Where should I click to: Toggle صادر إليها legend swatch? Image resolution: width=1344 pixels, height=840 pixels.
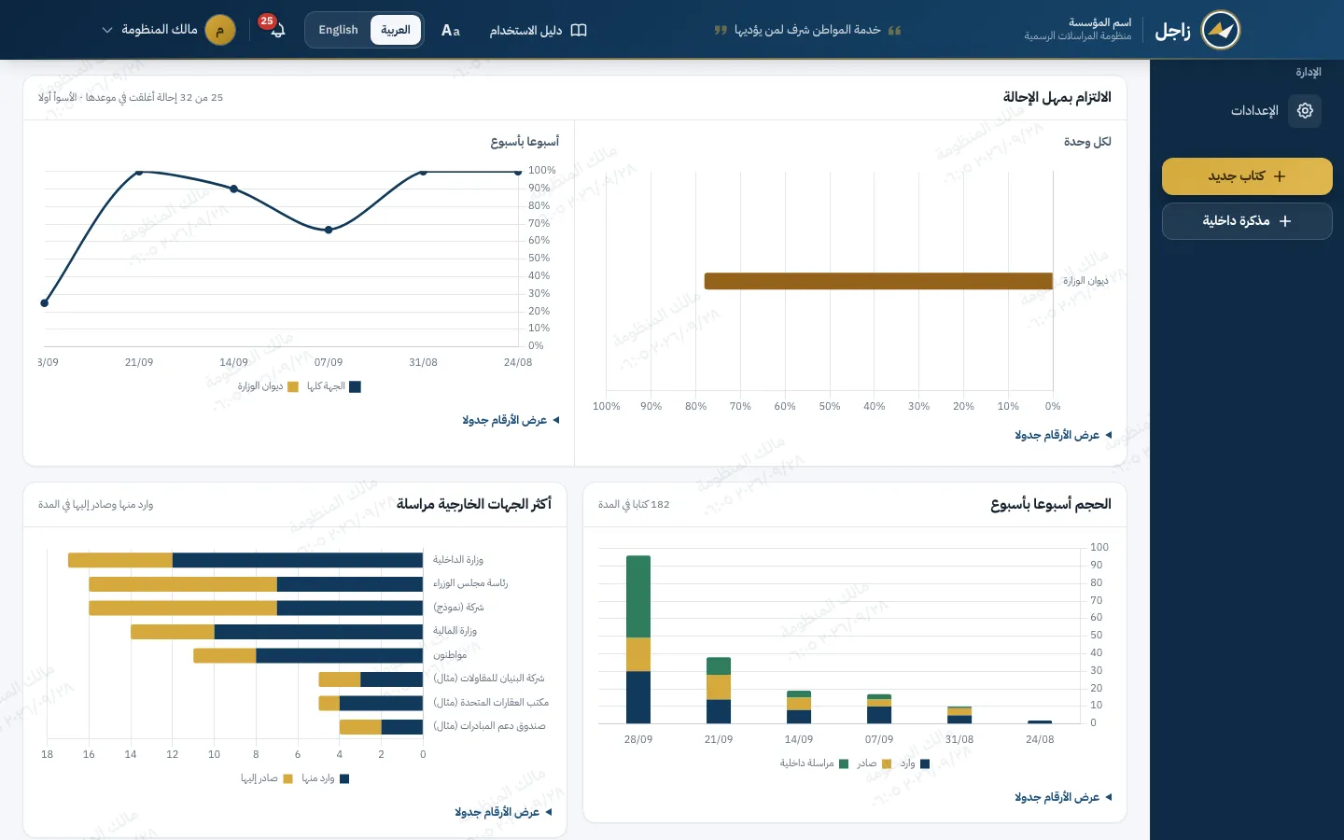[287, 778]
